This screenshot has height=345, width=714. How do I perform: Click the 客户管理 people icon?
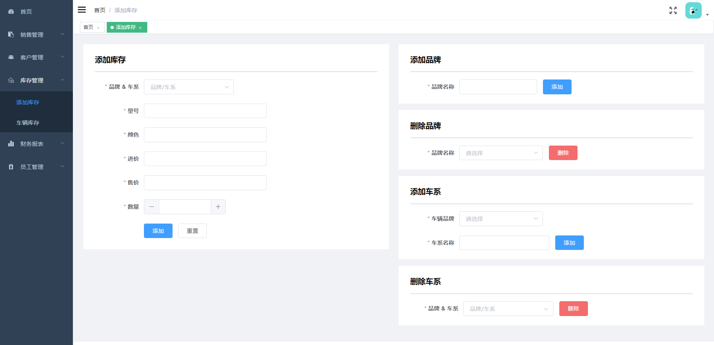11,57
